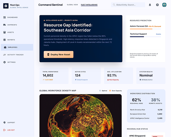Viewport: 171px width, 137px height.
Task: Click the Fleet Ops cube logo icon
Action: [6, 6]
